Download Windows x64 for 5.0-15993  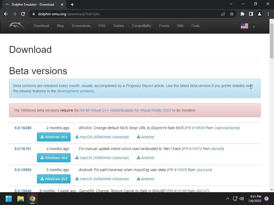(54, 179)
